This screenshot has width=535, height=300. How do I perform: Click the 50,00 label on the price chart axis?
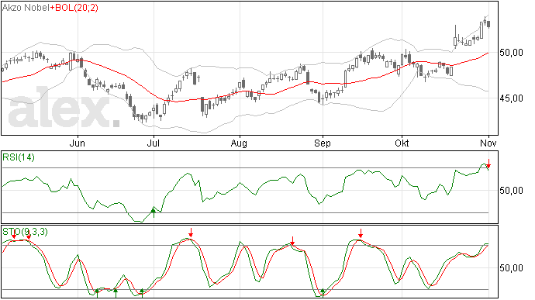(x=511, y=53)
